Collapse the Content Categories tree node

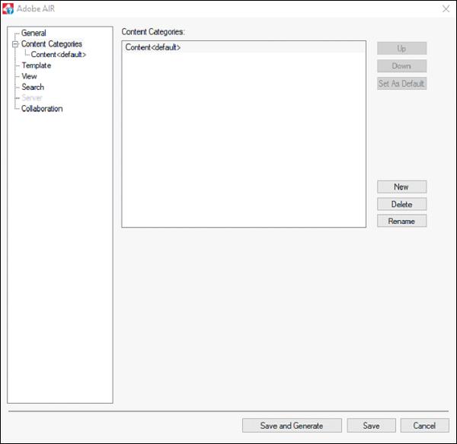point(14,44)
